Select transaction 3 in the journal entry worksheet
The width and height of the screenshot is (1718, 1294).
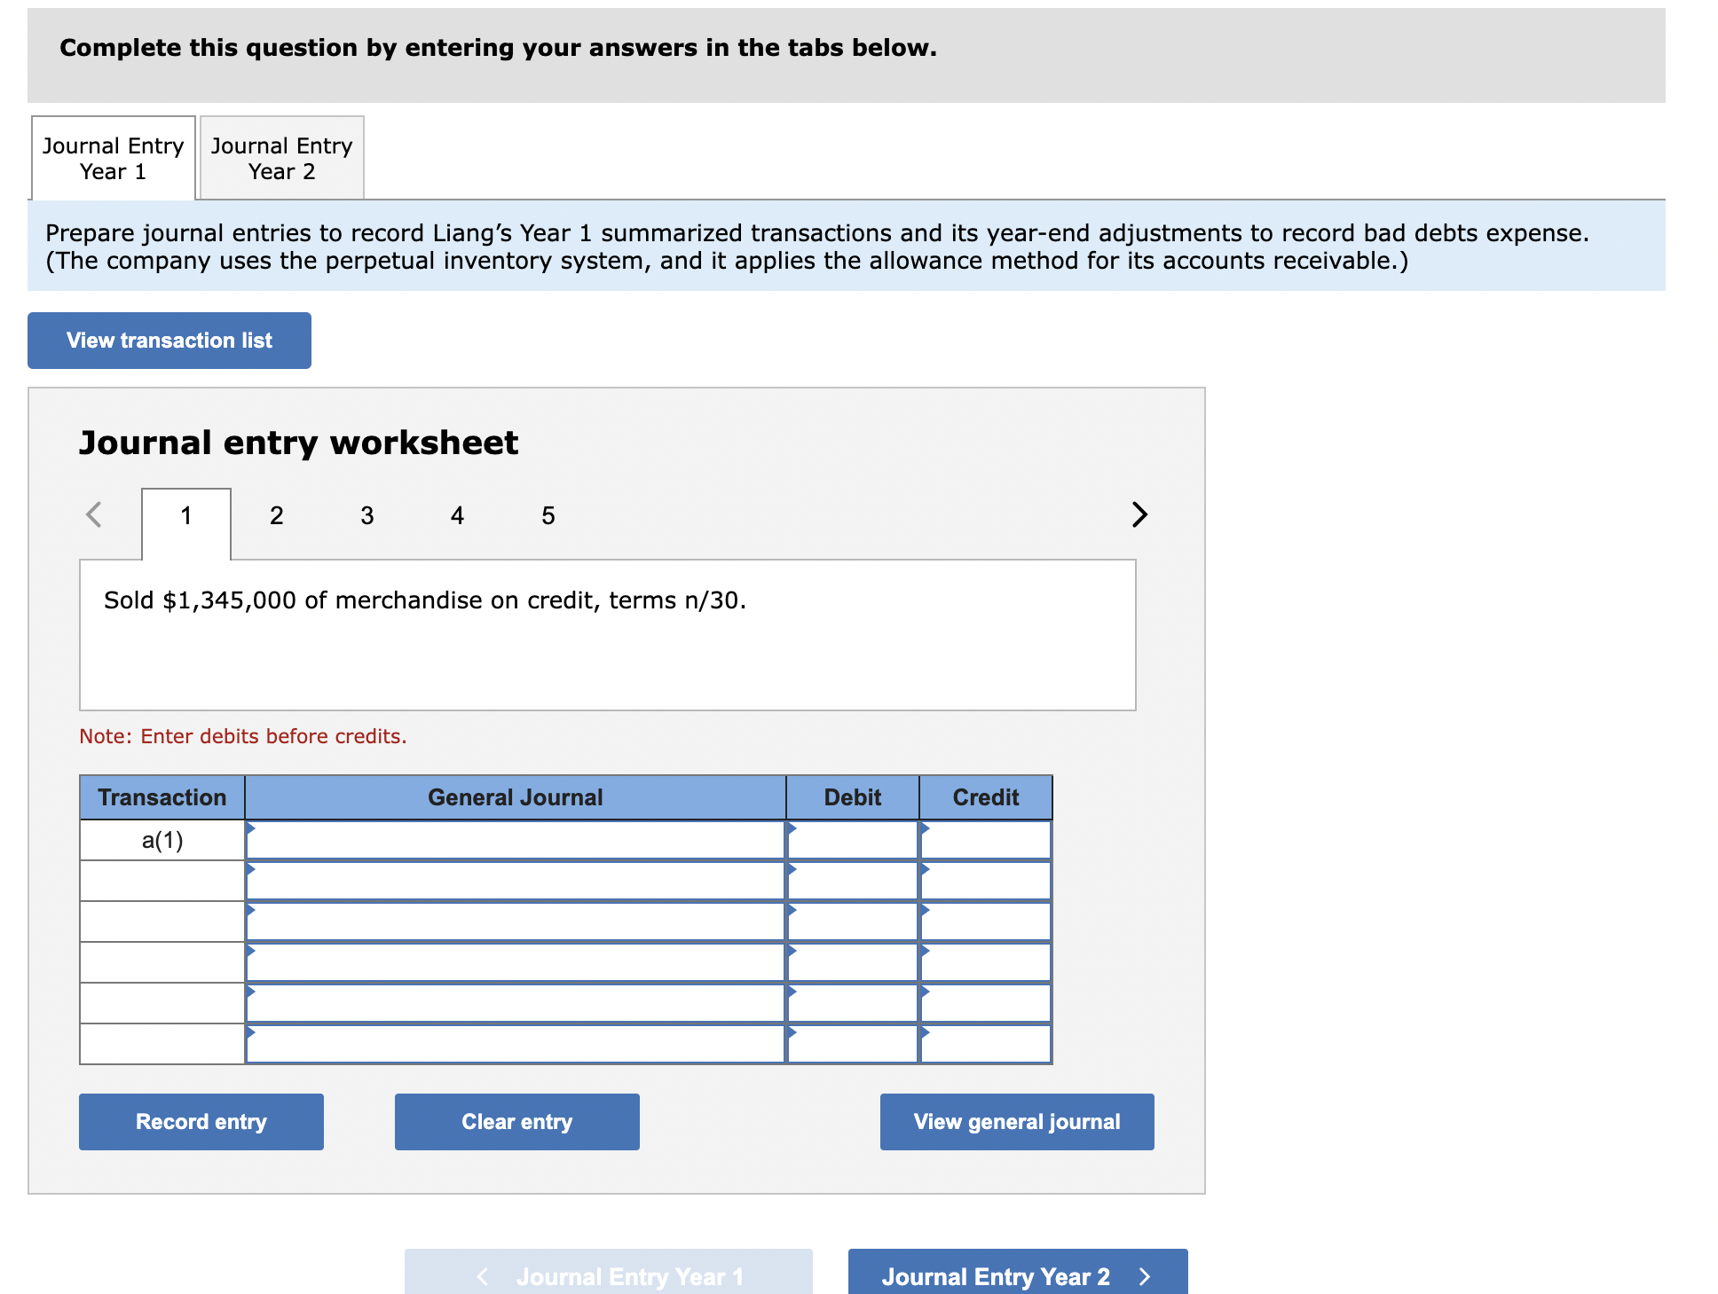click(x=366, y=514)
